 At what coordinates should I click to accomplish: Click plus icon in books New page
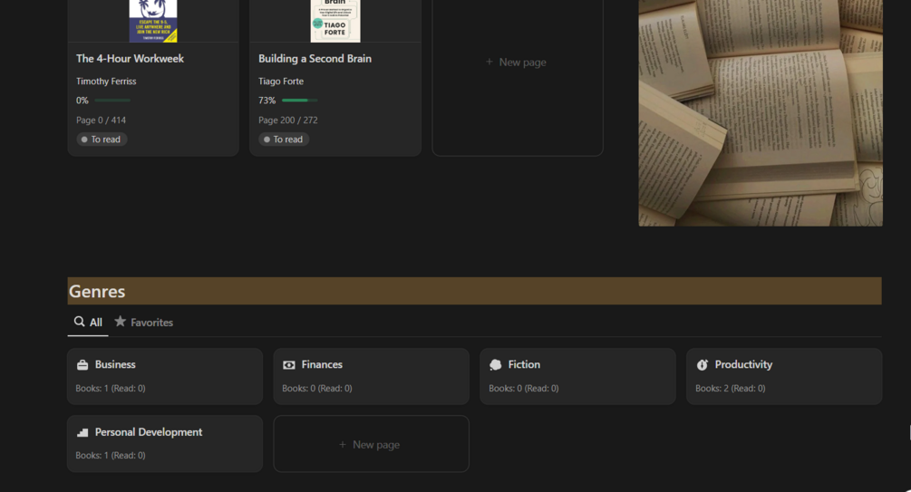(489, 62)
